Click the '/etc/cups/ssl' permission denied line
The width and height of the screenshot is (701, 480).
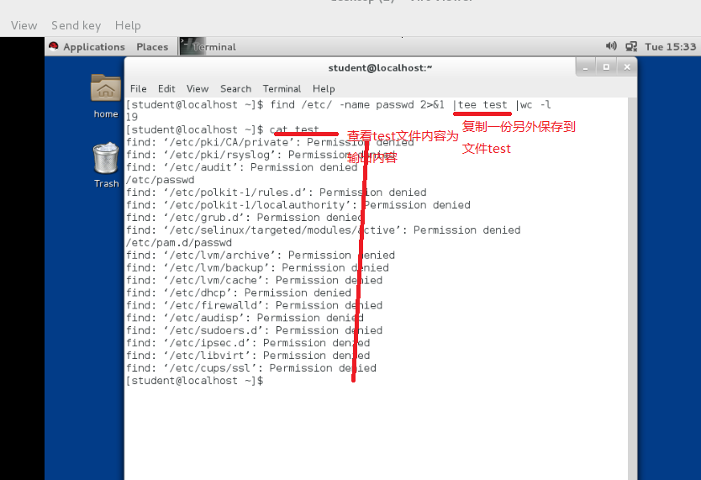point(251,368)
